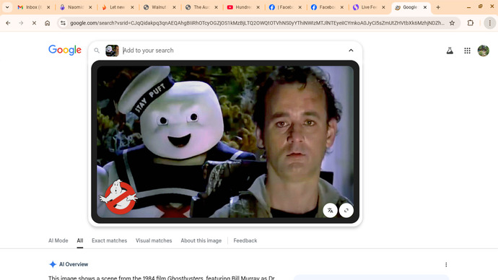
Task: Open Visual matches tab
Action: coord(154,240)
